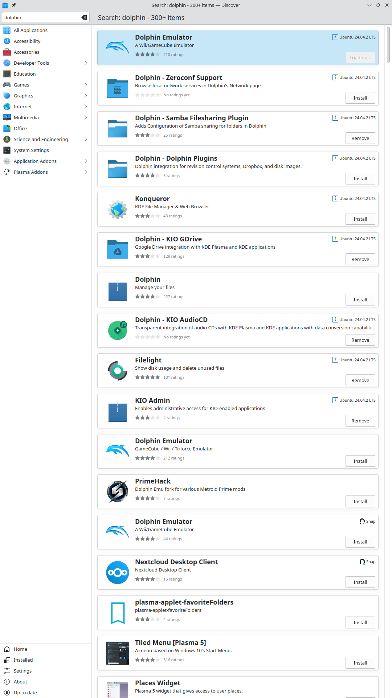392x698 pixels.
Task: Open the Education category
Action: (45, 74)
